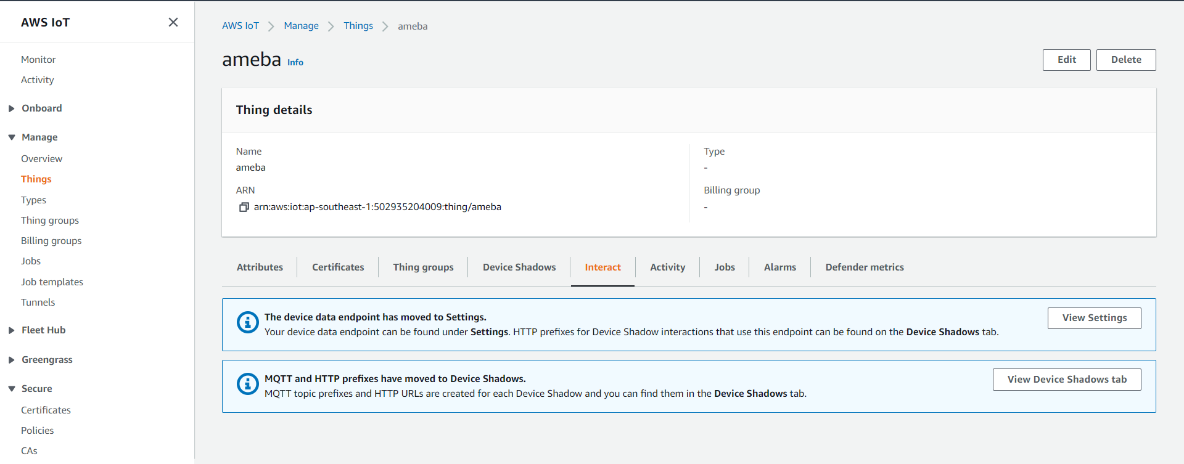
Task: Click the View Settings button
Action: pyautogui.click(x=1095, y=318)
